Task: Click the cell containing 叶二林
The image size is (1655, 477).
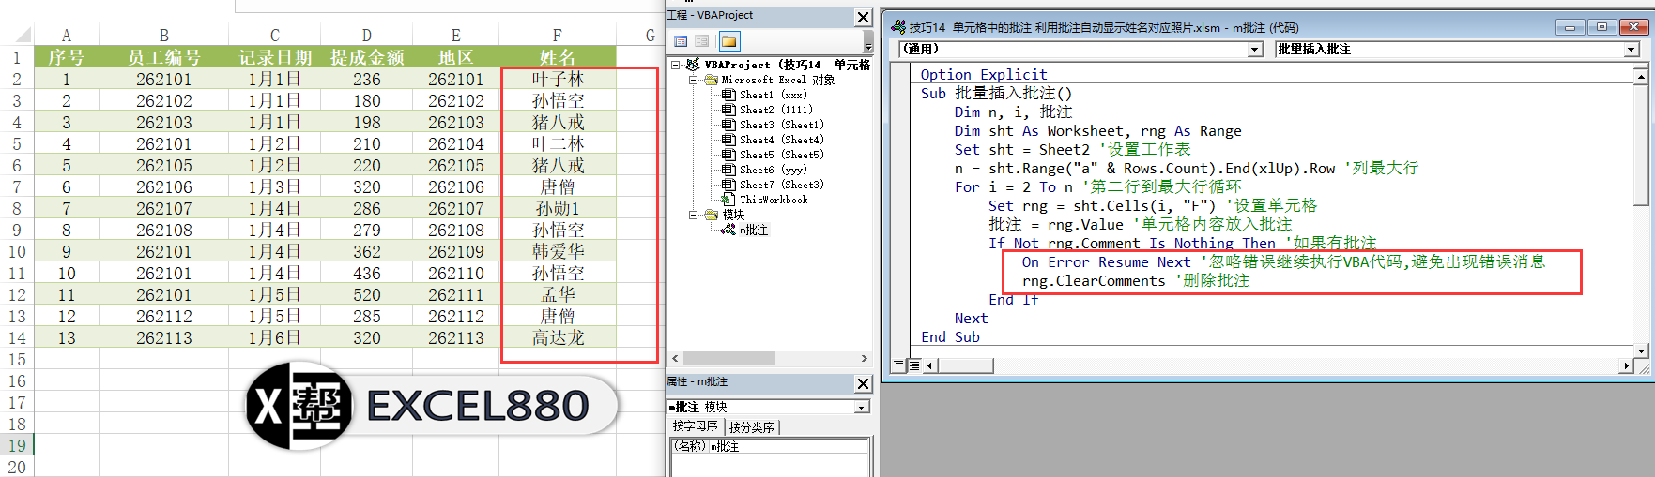Action: point(558,143)
